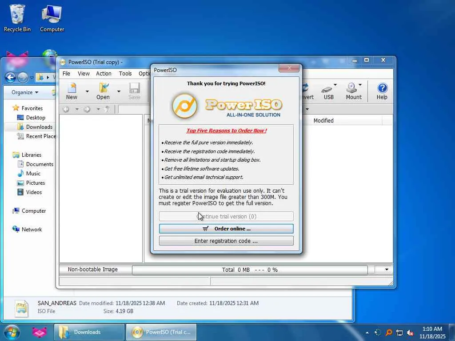Open the File menu in PowerISO
The width and height of the screenshot is (455, 341).
66,74
